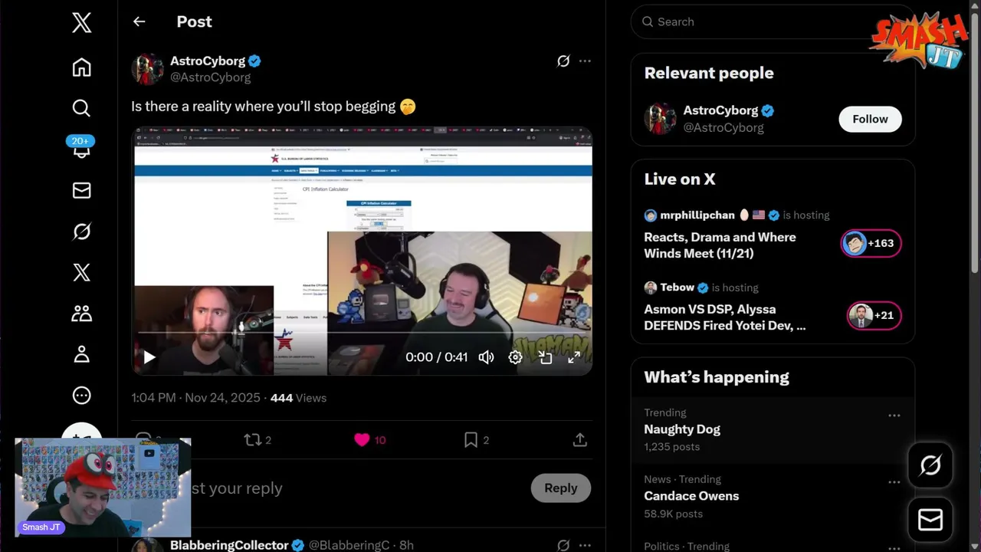Open more options for Candace Owens trend

894,482
